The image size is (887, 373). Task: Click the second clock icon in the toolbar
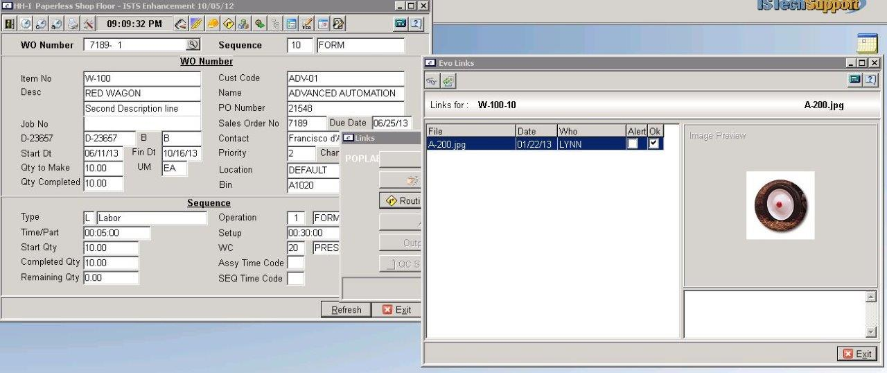pos(42,24)
